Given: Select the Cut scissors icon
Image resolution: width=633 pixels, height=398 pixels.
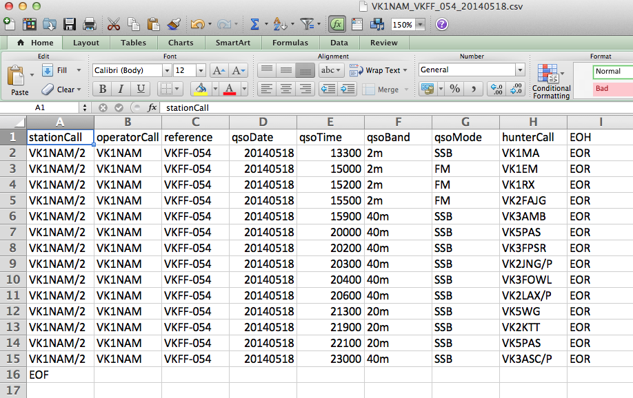Looking at the screenshot, I should click(x=114, y=24).
